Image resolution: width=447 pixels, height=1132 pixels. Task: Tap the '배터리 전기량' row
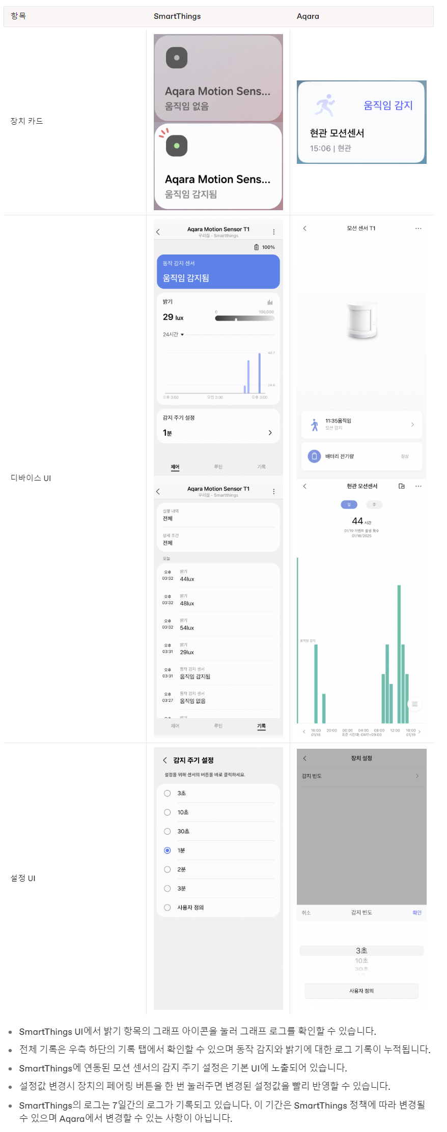tap(361, 456)
